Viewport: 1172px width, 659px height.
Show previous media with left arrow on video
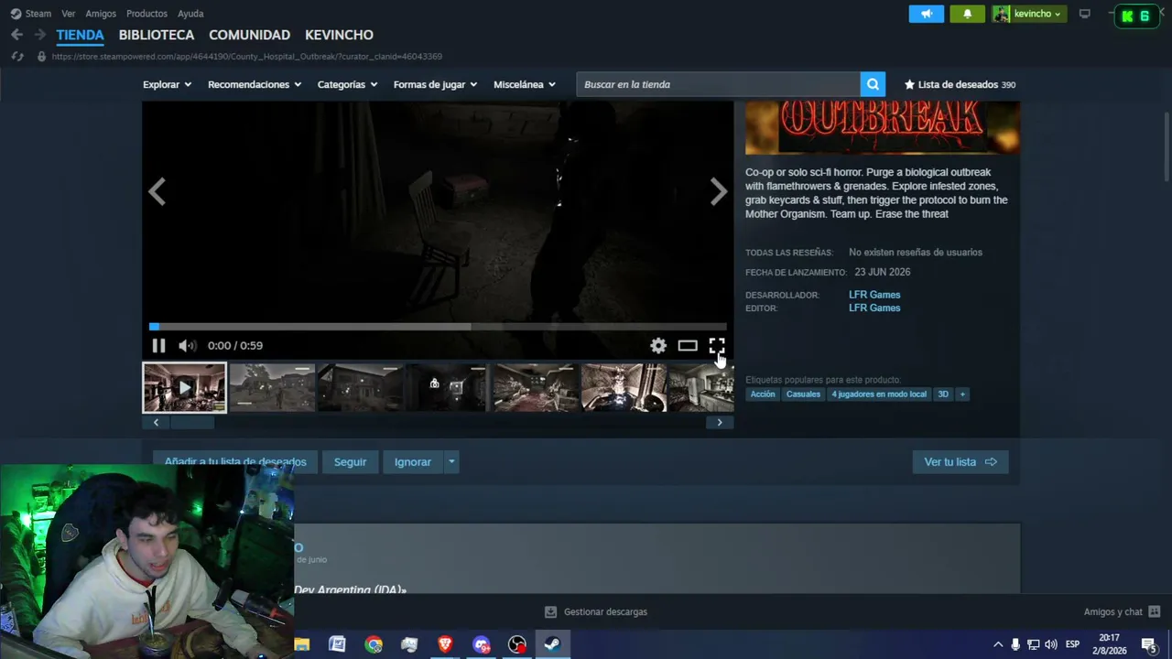(157, 192)
